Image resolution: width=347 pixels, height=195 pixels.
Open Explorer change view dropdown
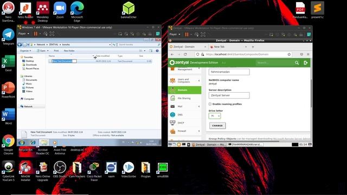point(145,50)
